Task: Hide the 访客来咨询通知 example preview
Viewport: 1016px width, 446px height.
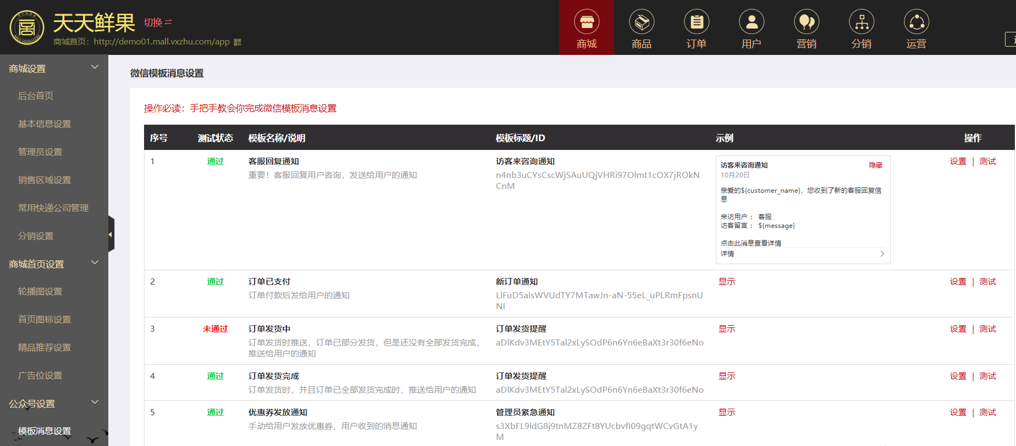Action: pyautogui.click(x=875, y=165)
